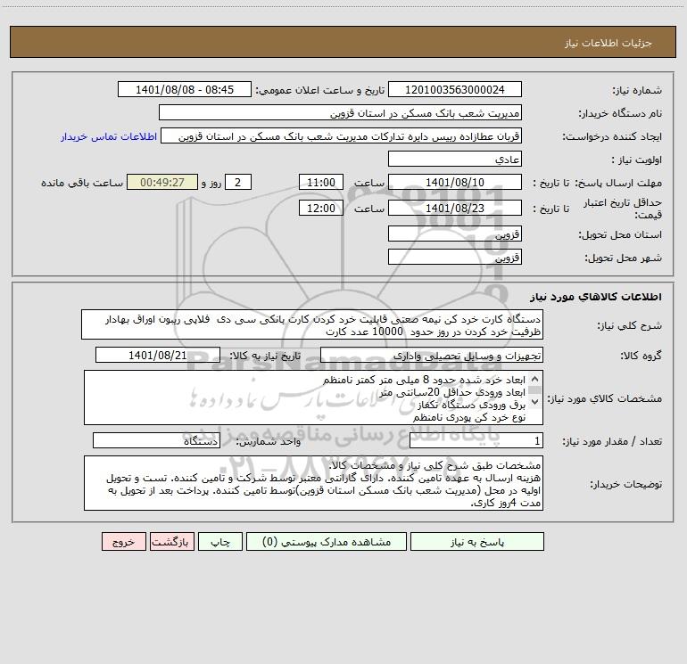
Task: Click goods group field تجهیزات و وسایل تحصیلی
Action: click(432, 355)
